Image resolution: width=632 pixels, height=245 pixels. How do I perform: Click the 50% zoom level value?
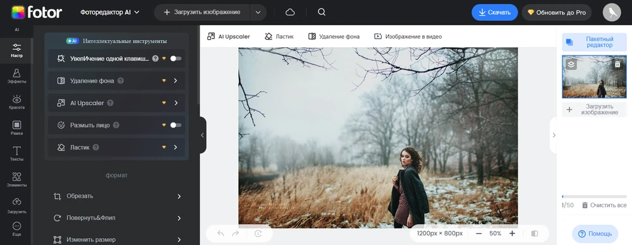click(x=495, y=233)
